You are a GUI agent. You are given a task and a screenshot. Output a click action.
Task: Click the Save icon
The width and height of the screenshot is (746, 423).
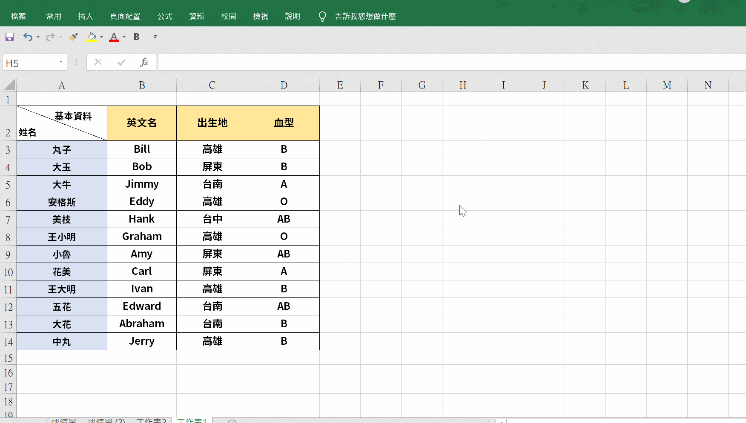9,37
